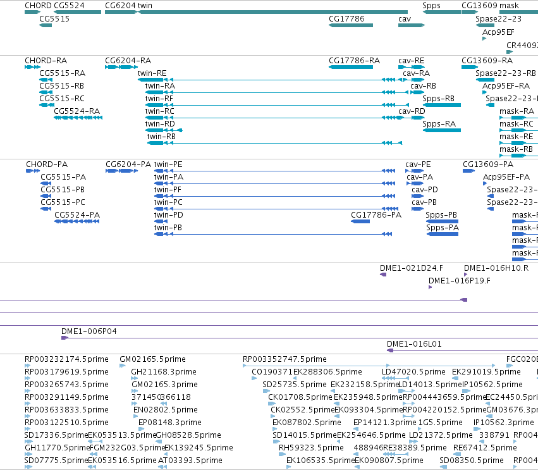Open the DME1-016L01 BAC label
Image resolution: width=538 pixels, height=470 pixels.
coord(414,344)
